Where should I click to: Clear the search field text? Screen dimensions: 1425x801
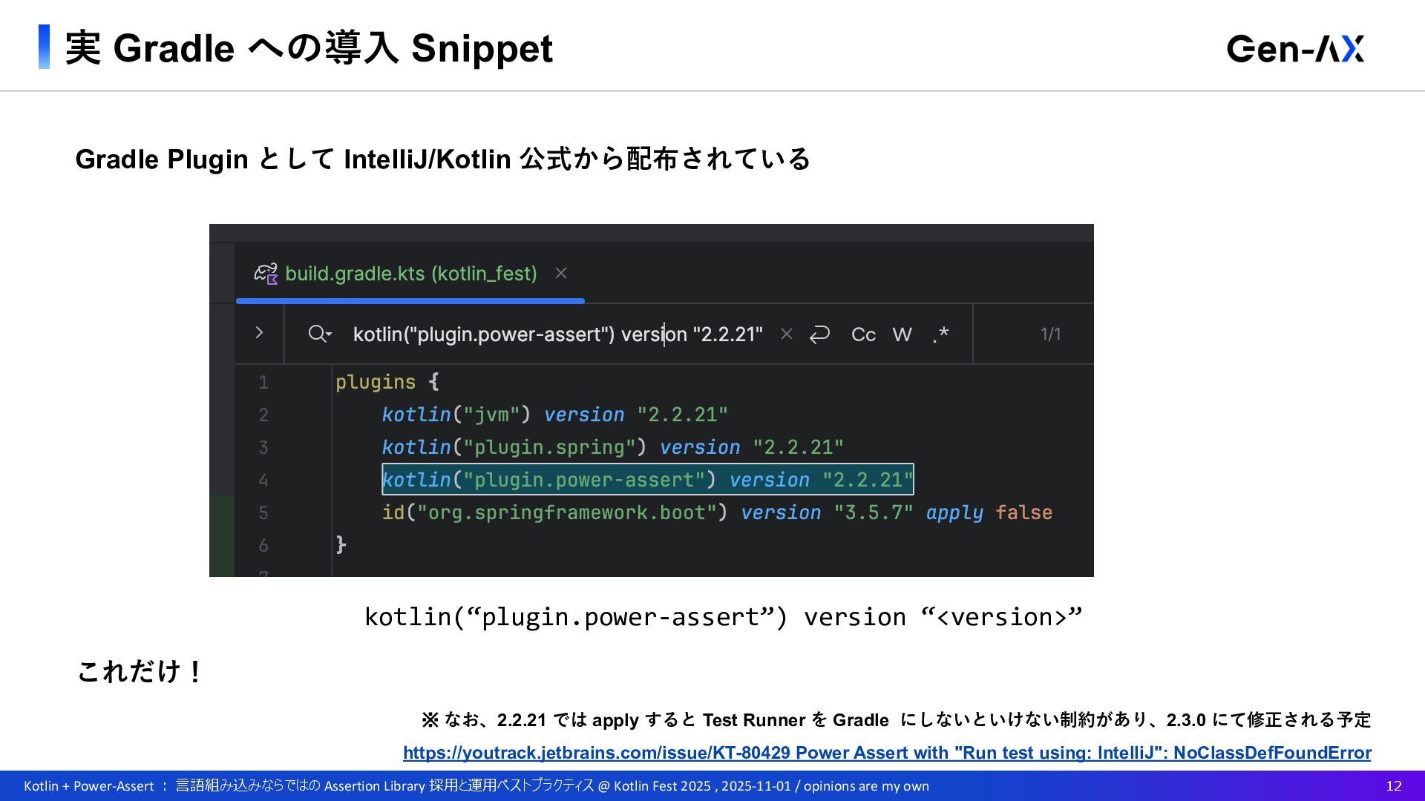(787, 334)
